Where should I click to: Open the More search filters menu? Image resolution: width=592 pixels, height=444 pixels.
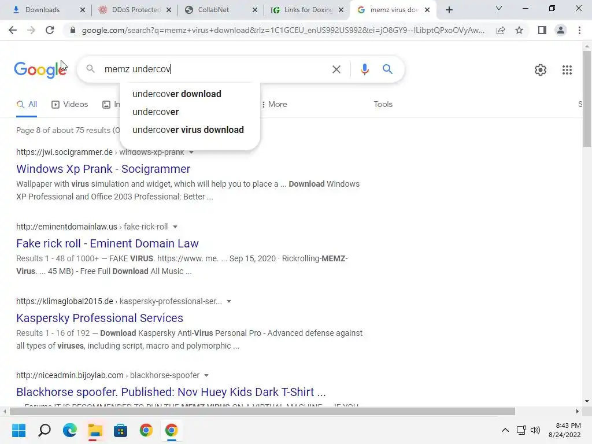[x=275, y=104]
